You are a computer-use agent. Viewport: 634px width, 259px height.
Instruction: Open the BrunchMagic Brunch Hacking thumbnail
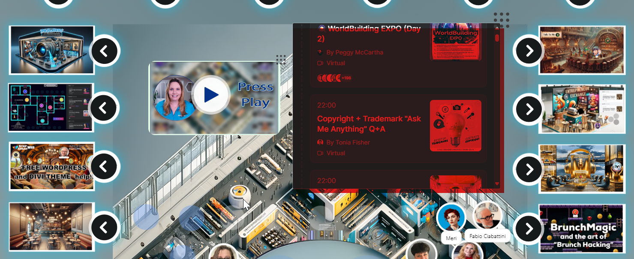[x=582, y=229]
